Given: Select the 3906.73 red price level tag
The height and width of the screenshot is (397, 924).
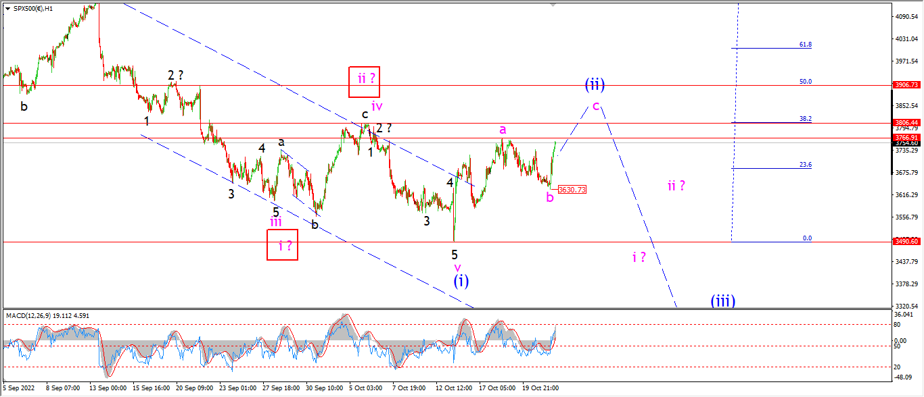Looking at the screenshot, I should [905, 85].
